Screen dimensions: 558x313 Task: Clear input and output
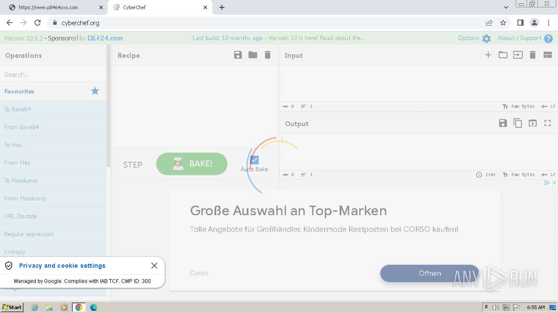click(533, 55)
